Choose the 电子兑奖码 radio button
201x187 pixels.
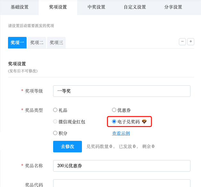point(114,122)
